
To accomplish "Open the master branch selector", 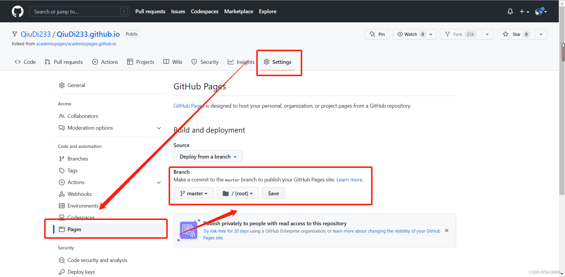I will pyautogui.click(x=194, y=193).
